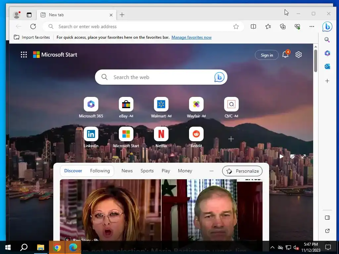Close the New tab tab
339x254 pixels.
coord(111,15)
